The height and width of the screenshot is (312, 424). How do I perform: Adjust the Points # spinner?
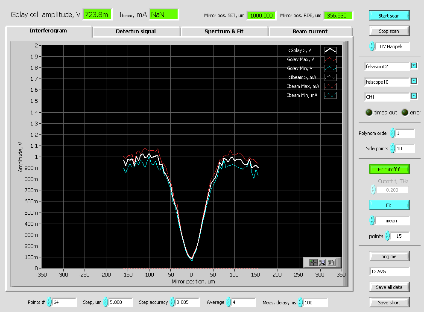(49, 302)
